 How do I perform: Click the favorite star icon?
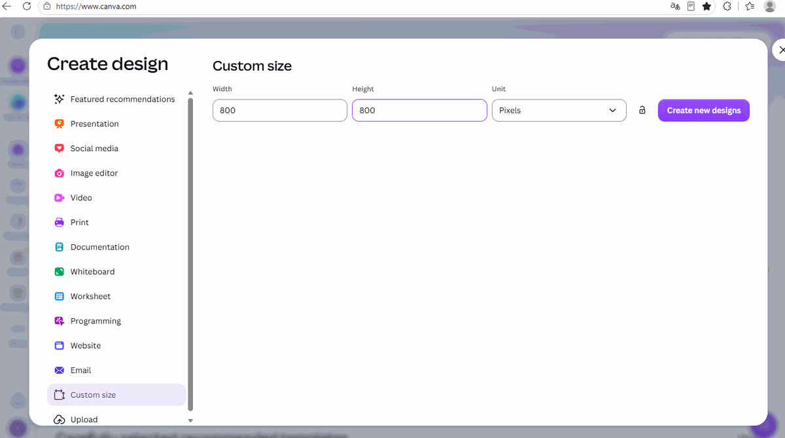click(706, 6)
